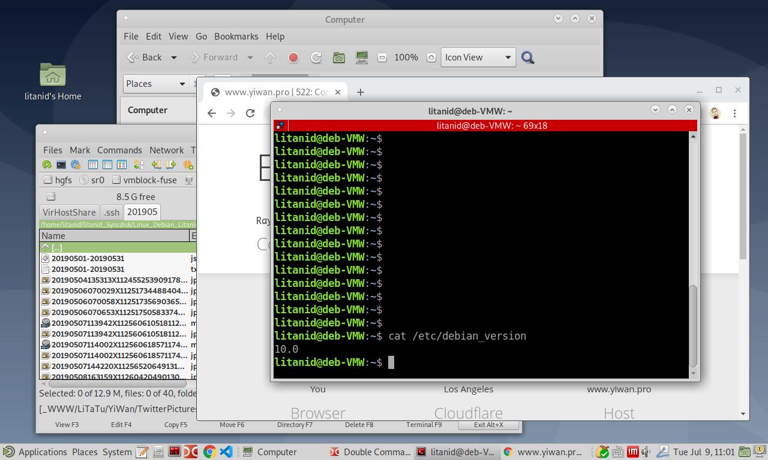Click the Exit Alt+X button
The image size is (768, 460).
click(x=488, y=425)
